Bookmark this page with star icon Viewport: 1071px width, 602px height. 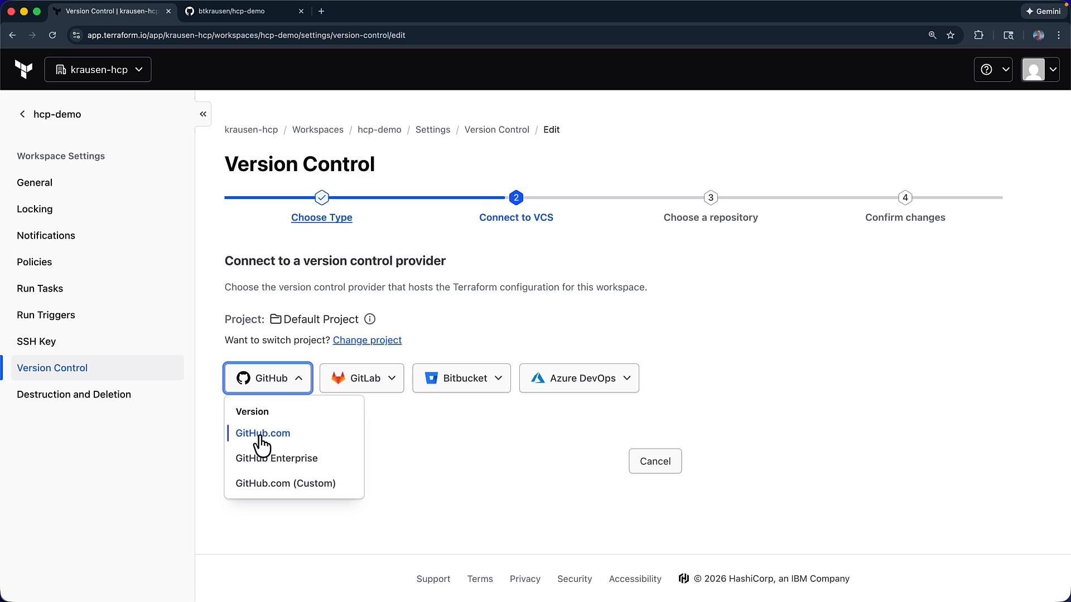tap(951, 35)
